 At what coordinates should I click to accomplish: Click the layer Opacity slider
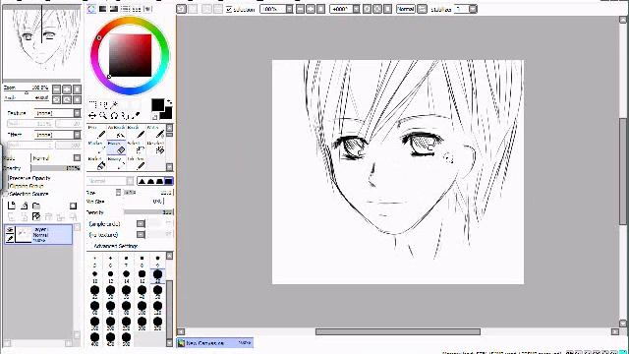(55, 168)
